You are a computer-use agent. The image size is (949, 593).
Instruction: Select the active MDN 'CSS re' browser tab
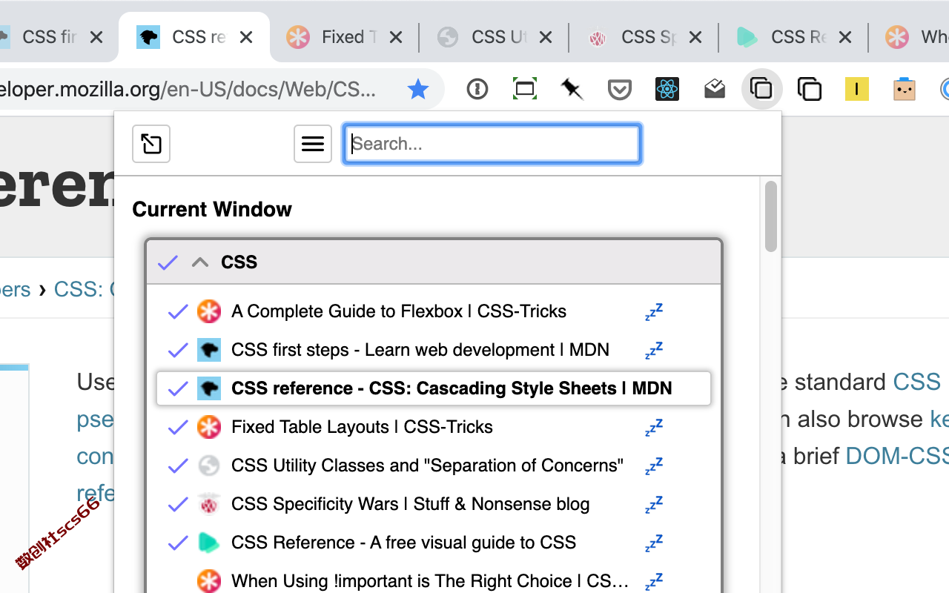click(x=194, y=37)
